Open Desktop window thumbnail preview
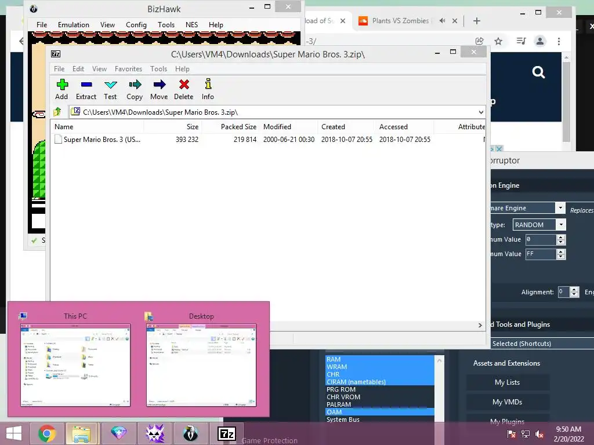 point(201,365)
